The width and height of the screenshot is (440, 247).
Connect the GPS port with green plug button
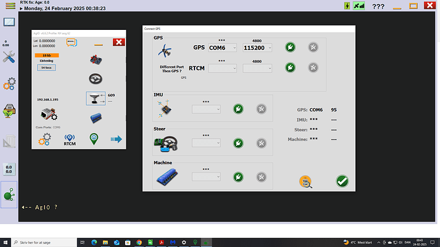point(290,47)
